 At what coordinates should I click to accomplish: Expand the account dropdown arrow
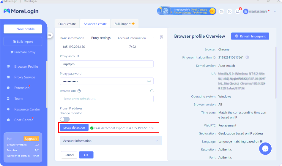tap(275, 12)
